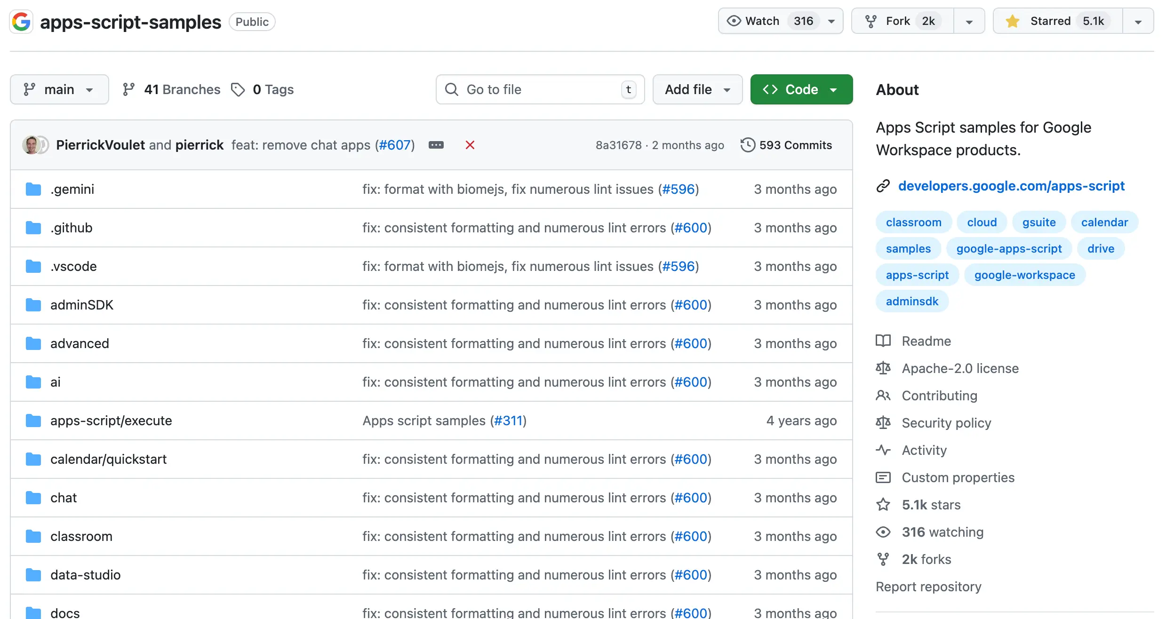Image resolution: width=1166 pixels, height=619 pixels.
Task: Click the Tags icon beside 0 Tags
Action: click(x=238, y=89)
